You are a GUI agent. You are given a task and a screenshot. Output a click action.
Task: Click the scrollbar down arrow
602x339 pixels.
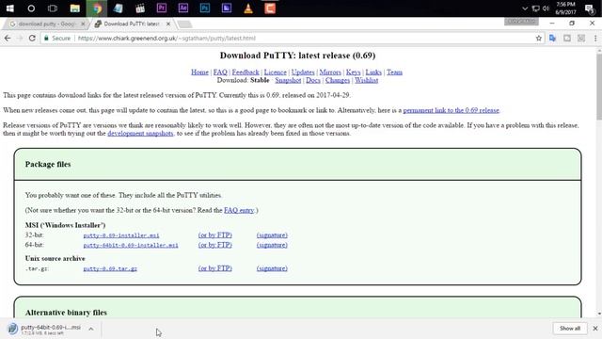599,314
